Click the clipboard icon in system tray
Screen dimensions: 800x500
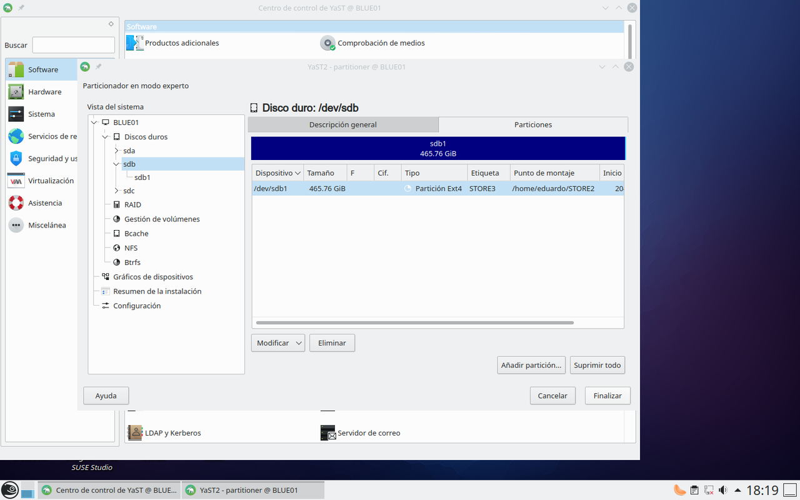click(x=694, y=490)
